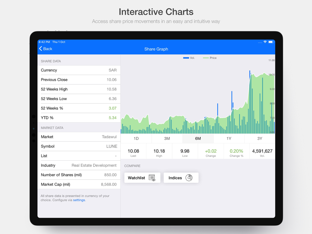Click the Change % value 0.20%

click(236, 151)
